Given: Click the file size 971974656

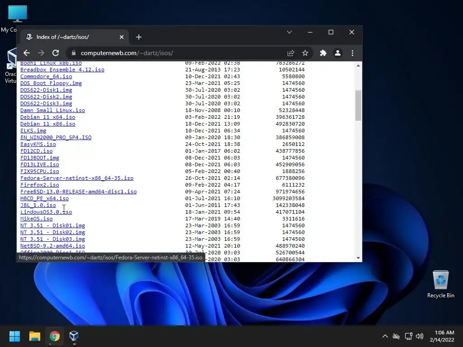Looking at the screenshot, I should coord(290,192).
